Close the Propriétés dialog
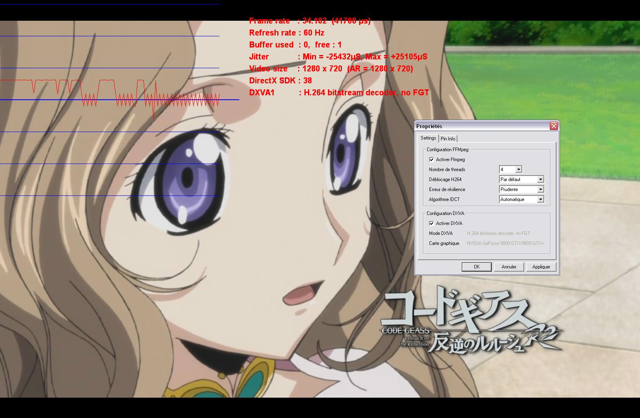Image resolution: width=640 pixels, height=418 pixels. pyautogui.click(x=554, y=126)
